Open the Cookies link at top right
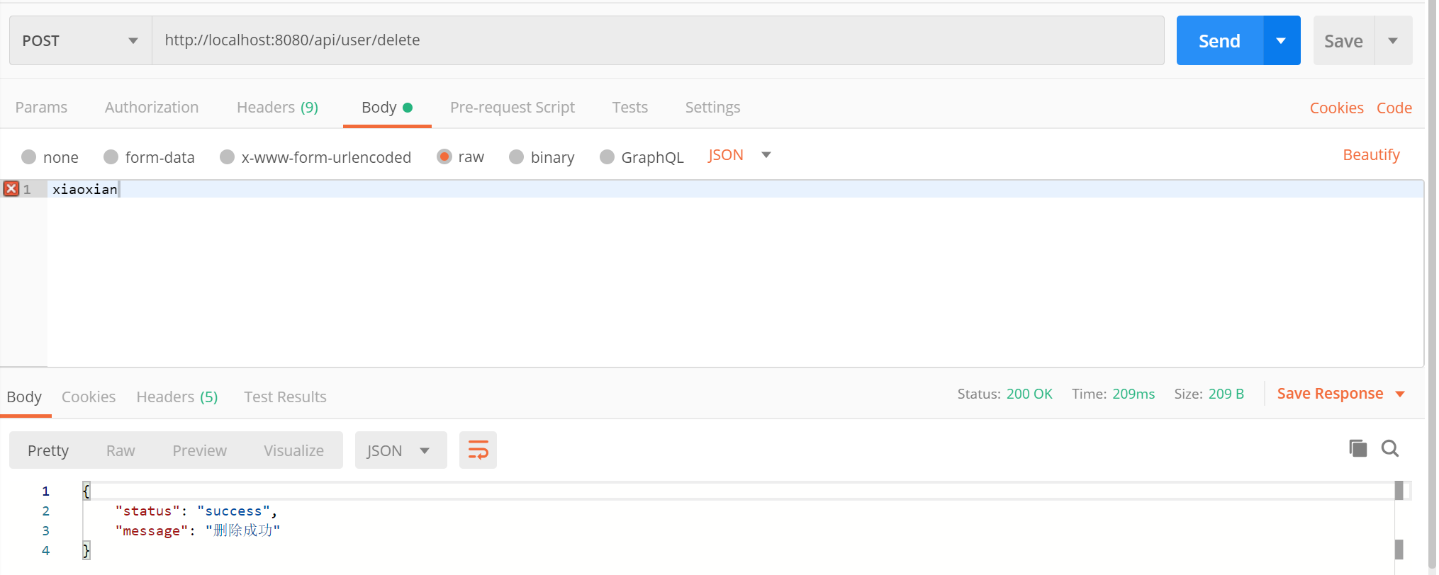 pyautogui.click(x=1336, y=108)
